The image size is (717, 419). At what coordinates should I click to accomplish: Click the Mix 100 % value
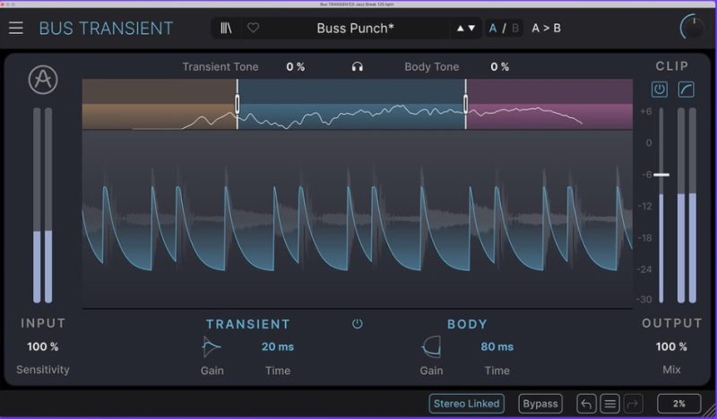tap(671, 346)
